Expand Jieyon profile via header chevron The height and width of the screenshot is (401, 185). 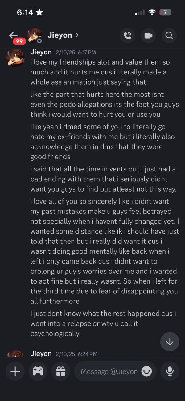77,35
